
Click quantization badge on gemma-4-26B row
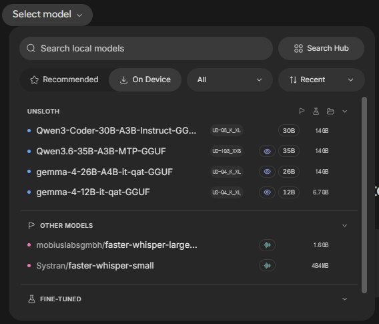point(226,172)
